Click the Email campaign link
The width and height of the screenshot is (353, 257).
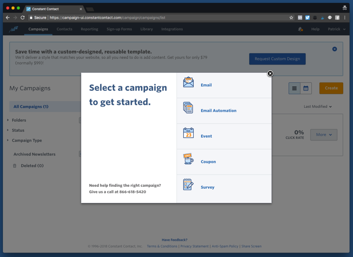pos(206,85)
